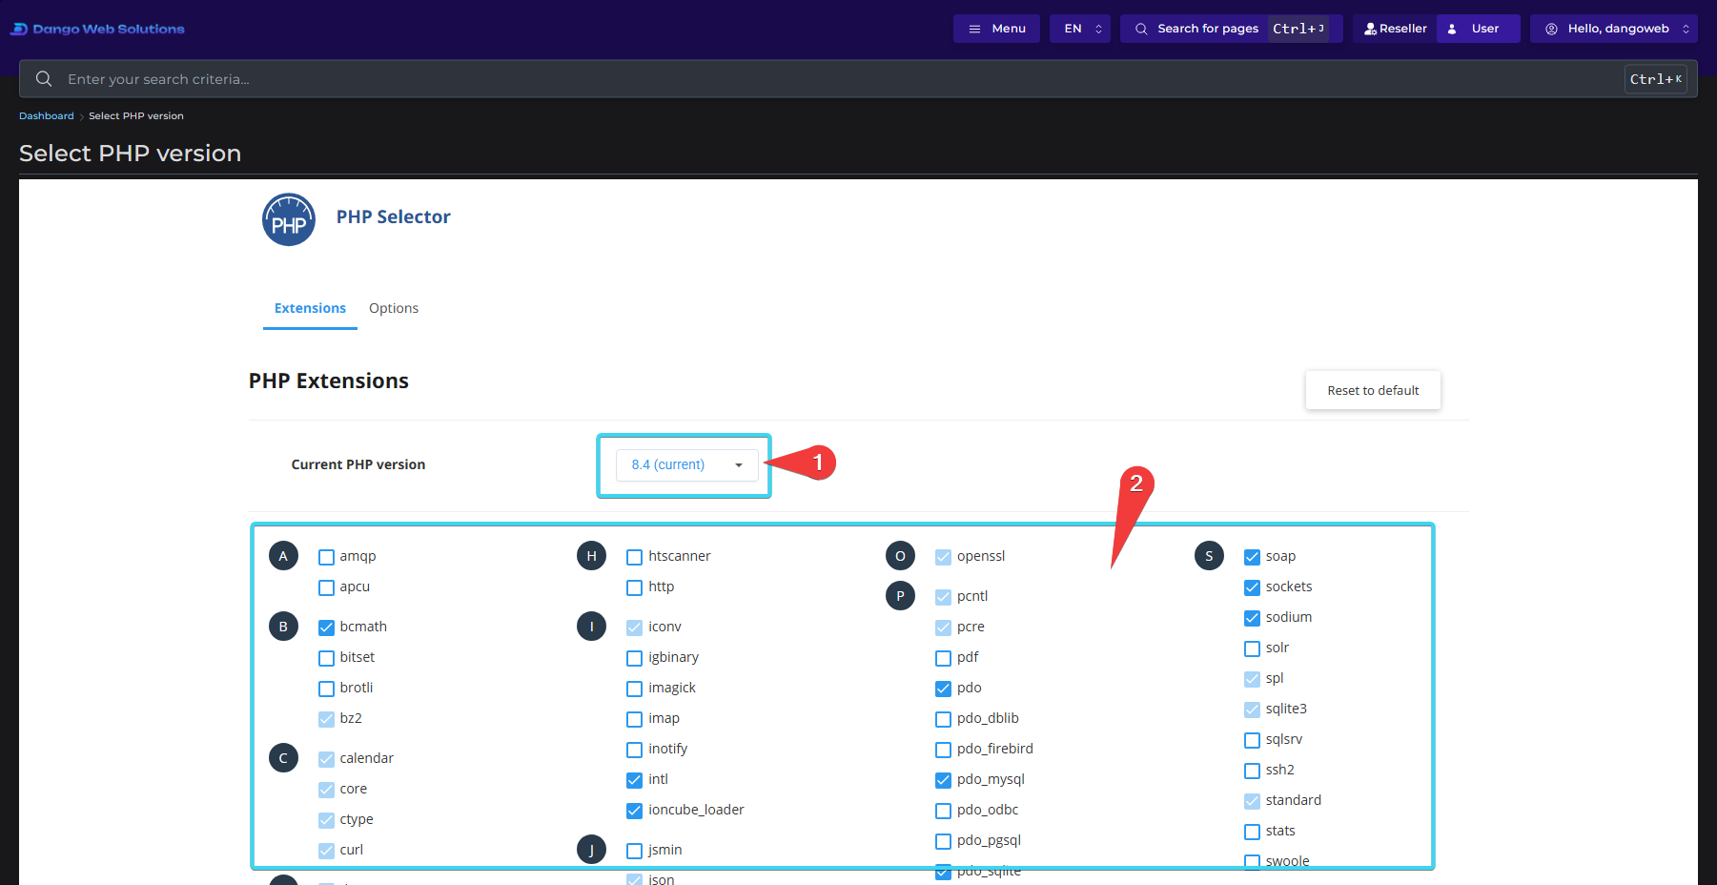The width and height of the screenshot is (1717, 885).
Task: Uncheck the sockets extension
Action: [x=1252, y=587]
